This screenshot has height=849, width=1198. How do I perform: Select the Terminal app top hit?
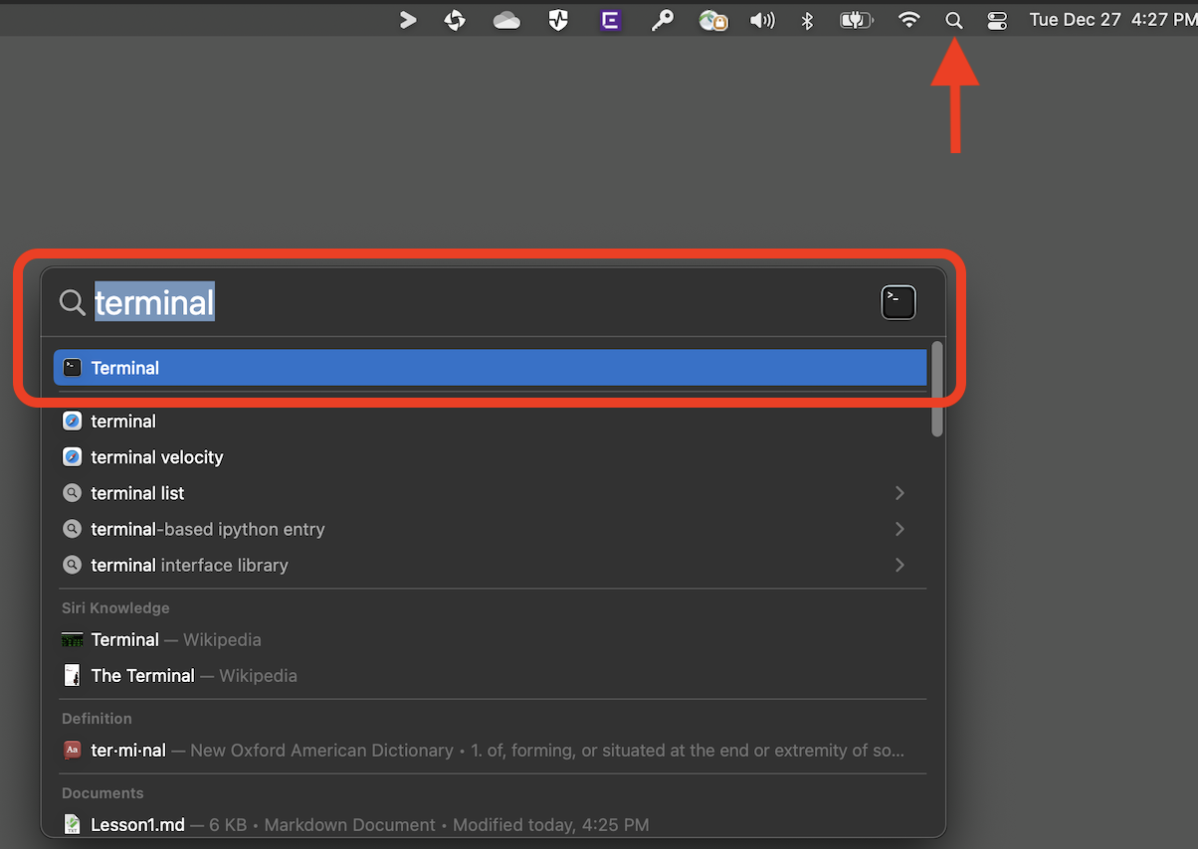click(490, 368)
